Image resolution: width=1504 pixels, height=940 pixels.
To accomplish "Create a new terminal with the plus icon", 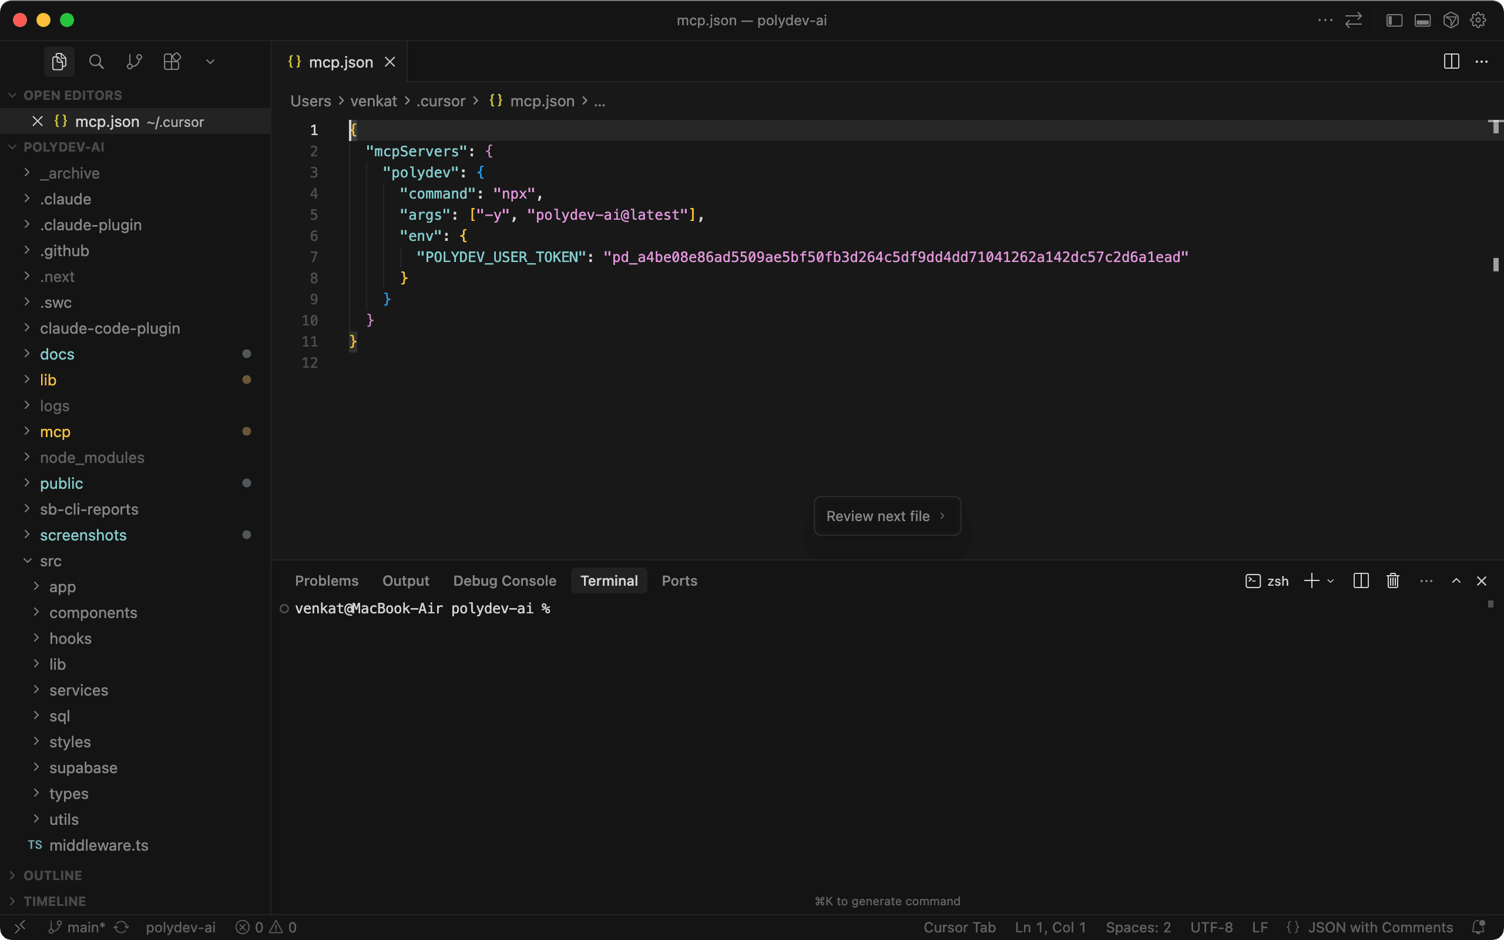I will point(1311,580).
